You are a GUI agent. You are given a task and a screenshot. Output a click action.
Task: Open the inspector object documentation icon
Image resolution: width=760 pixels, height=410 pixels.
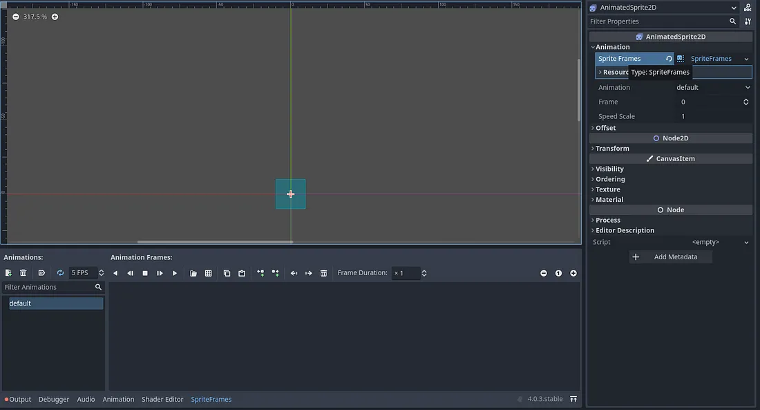coord(748,8)
